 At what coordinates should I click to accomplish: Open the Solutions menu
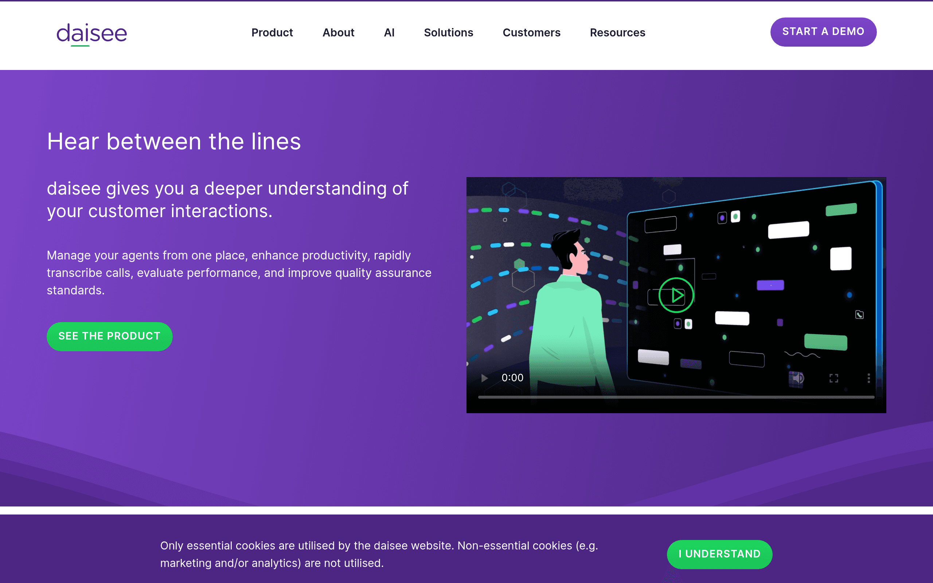point(448,32)
